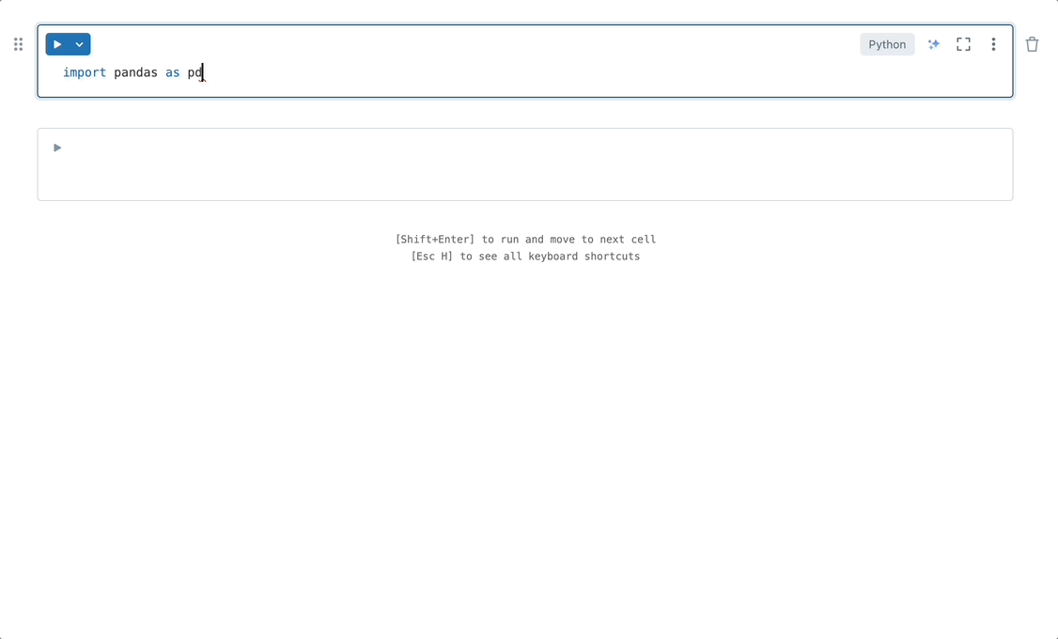Click the six-dot handle left of the cell
The image size is (1058, 639).
[x=18, y=43]
